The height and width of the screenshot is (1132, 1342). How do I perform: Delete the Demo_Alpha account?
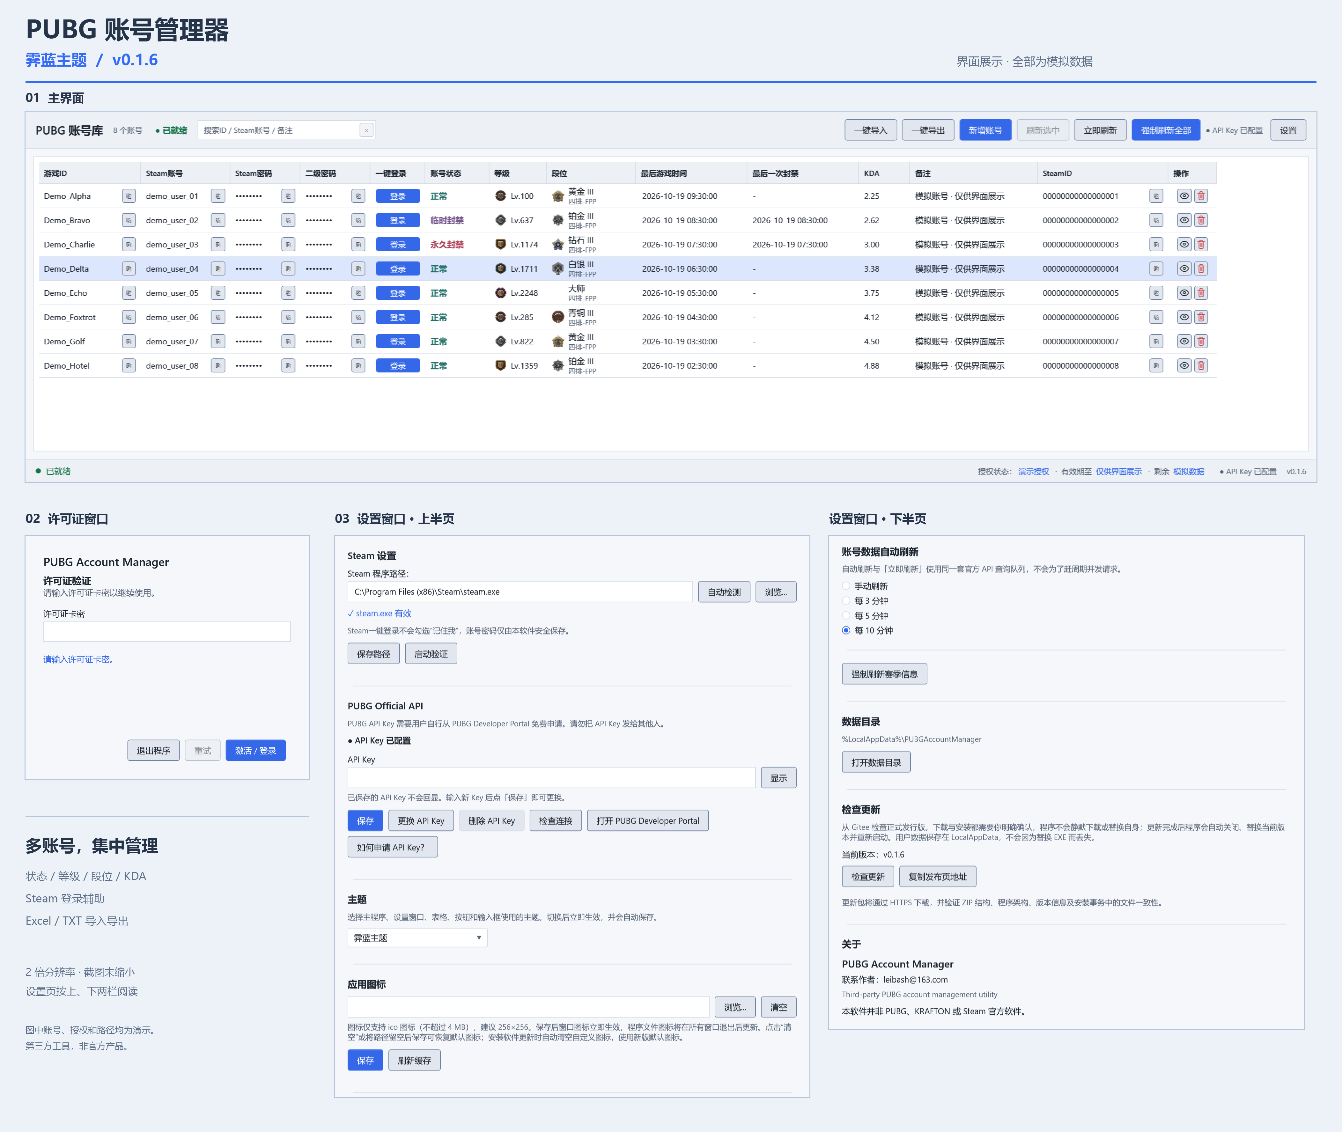(1201, 196)
